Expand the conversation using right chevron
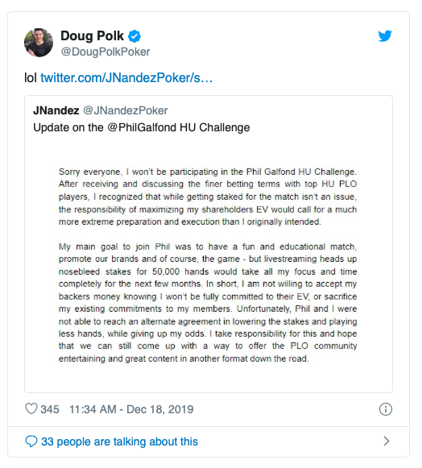 [387, 441]
